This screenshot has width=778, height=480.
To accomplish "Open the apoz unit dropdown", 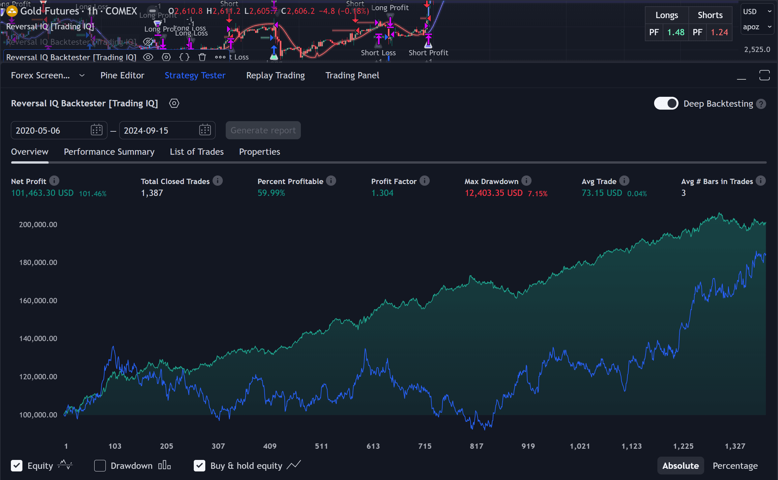I will click(757, 27).
